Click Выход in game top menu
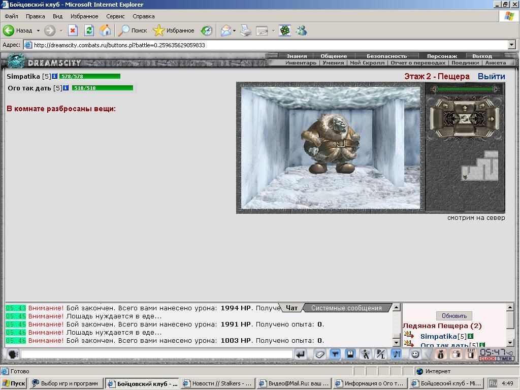Image resolution: width=520 pixels, height=390 pixels. [482, 56]
